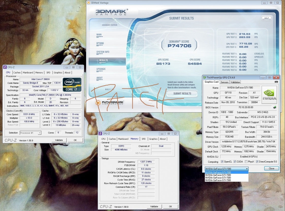
Task: Uncheck the OpenCL checkbox
Action: [222, 162]
